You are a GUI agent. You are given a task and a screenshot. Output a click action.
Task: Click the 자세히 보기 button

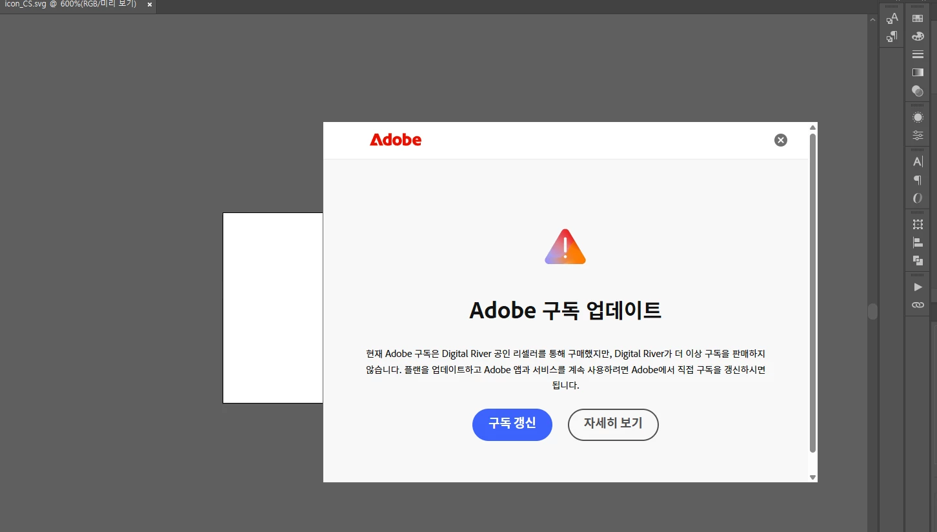pos(613,425)
